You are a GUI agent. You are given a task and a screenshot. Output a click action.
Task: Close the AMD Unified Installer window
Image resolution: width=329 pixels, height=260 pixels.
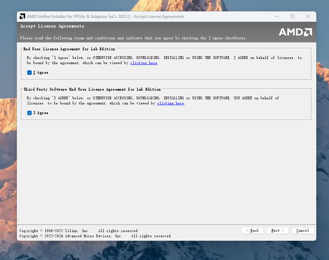(308, 17)
